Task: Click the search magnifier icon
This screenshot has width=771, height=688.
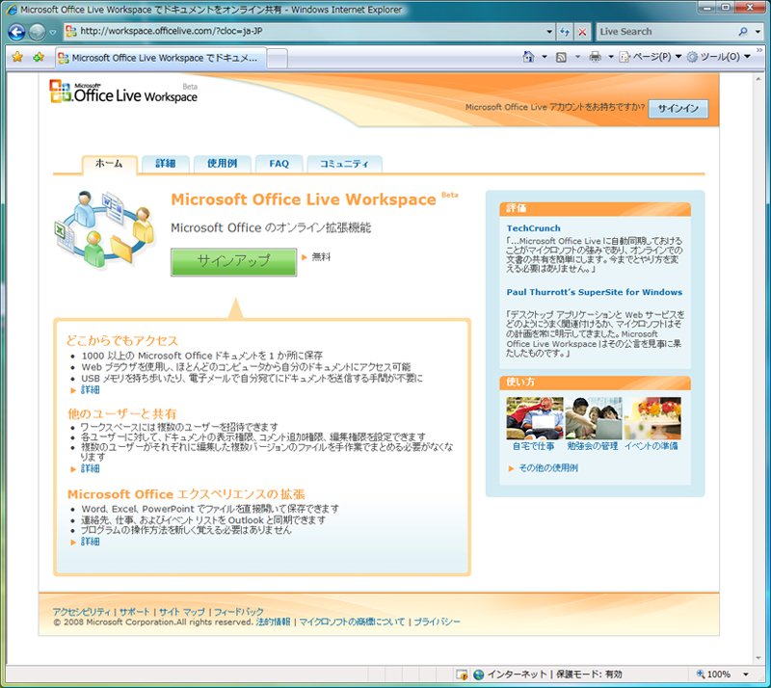Action: coord(743,32)
